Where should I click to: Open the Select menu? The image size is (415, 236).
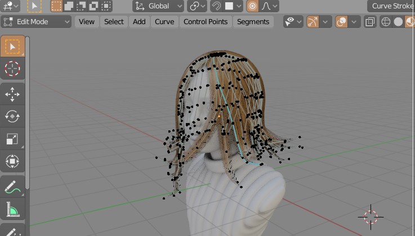click(x=114, y=22)
